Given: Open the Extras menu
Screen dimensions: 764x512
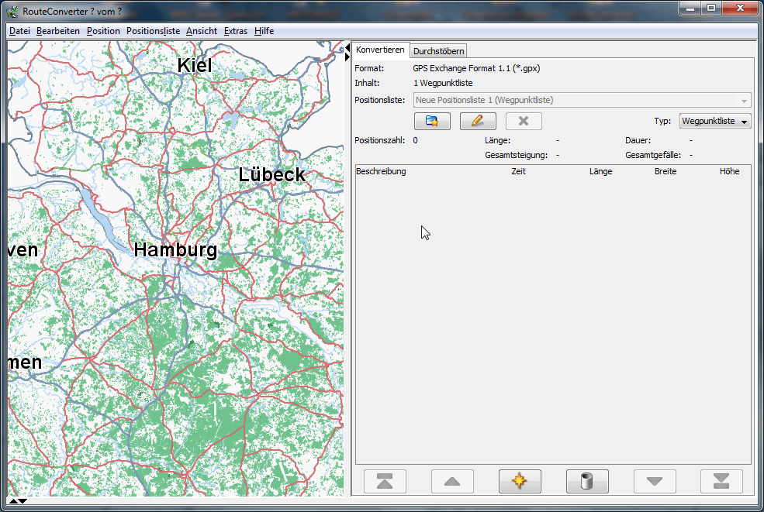Looking at the screenshot, I should click(x=235, y=31).
